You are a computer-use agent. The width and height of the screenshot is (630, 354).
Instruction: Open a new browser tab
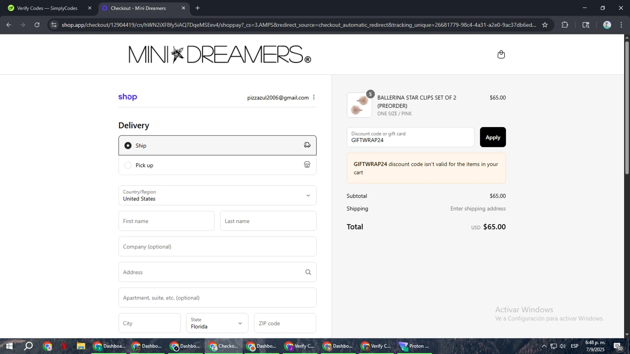coord(197,8)
